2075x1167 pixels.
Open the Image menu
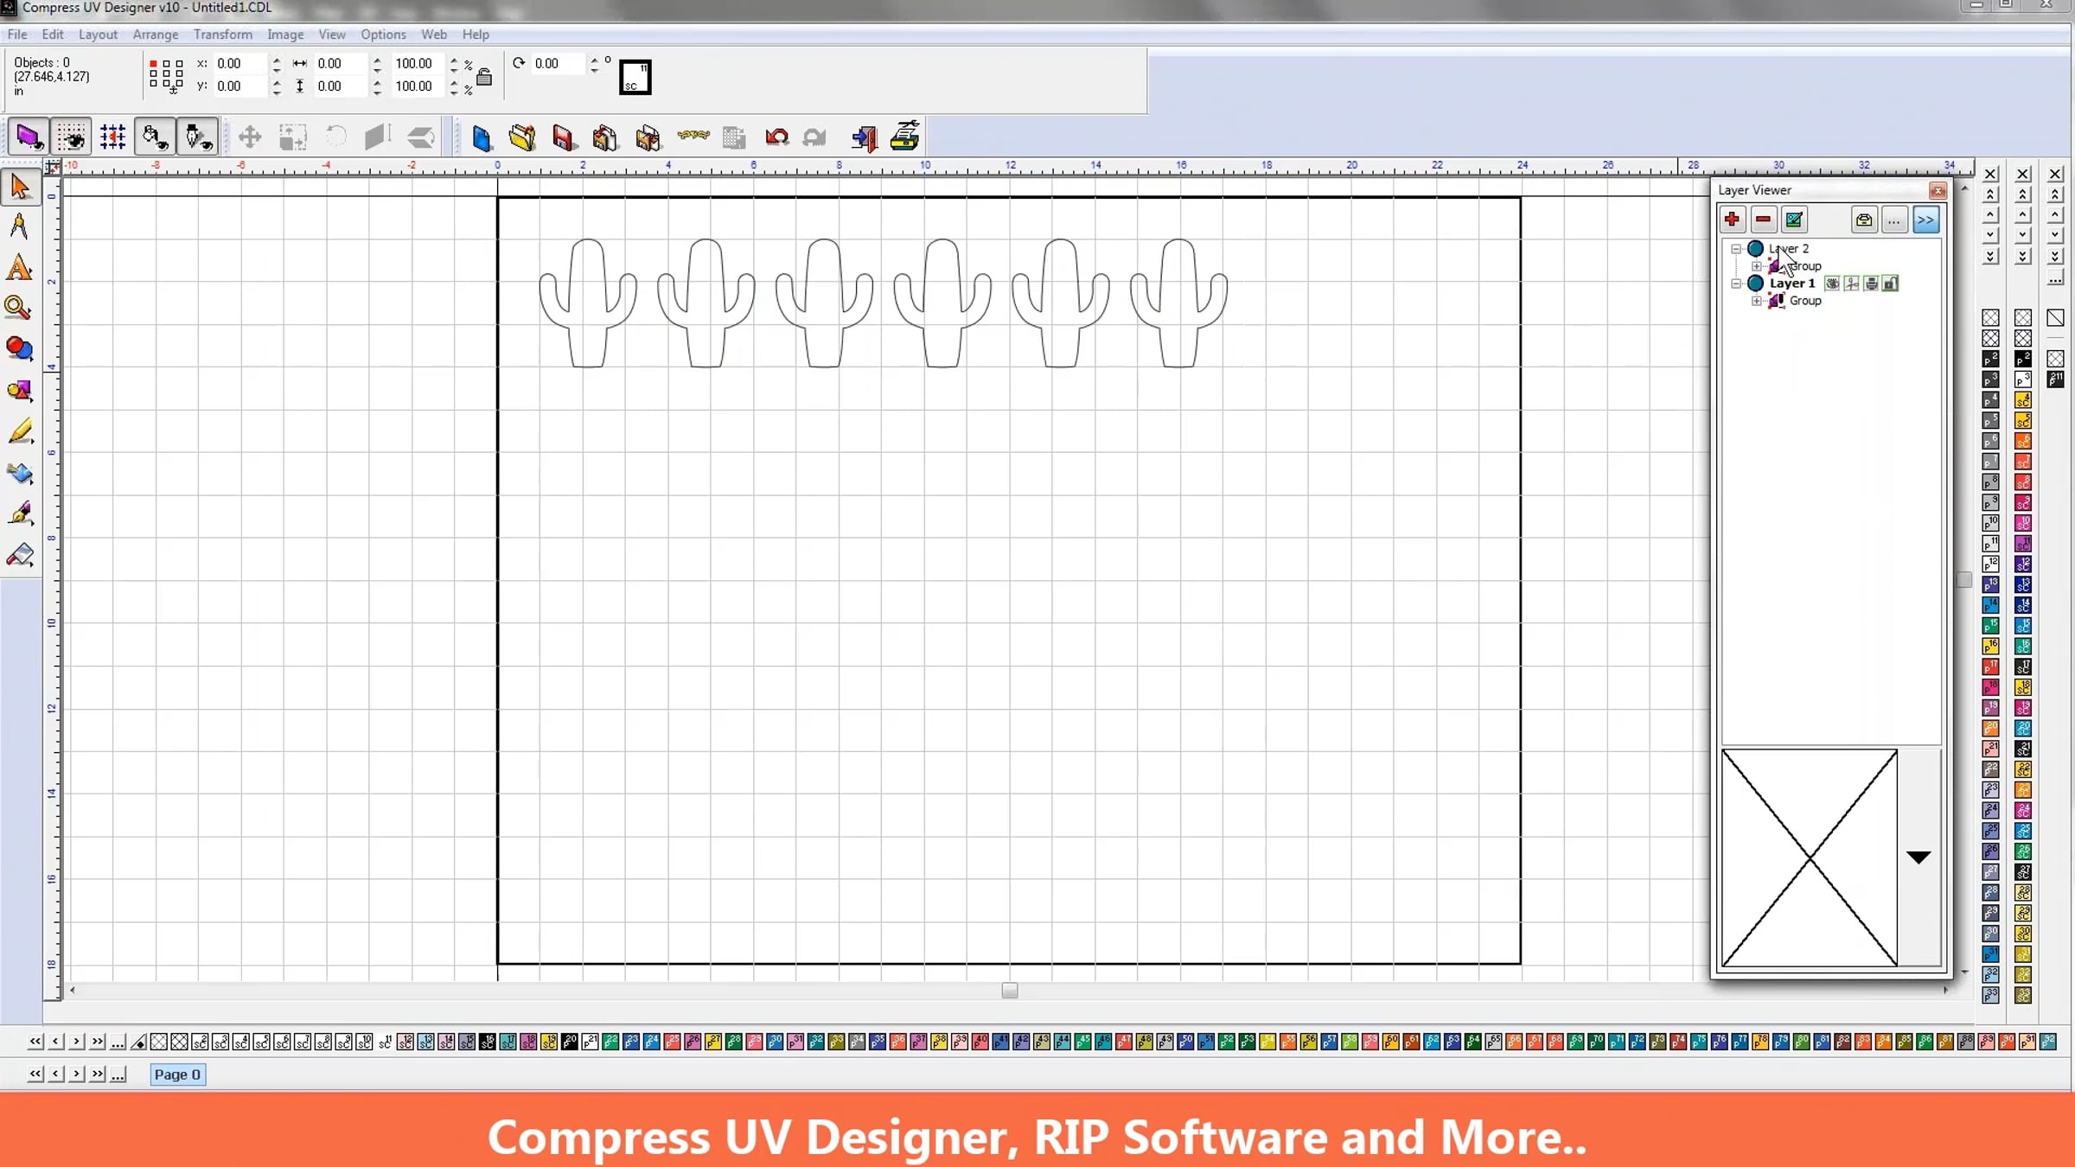click(285, 35)
